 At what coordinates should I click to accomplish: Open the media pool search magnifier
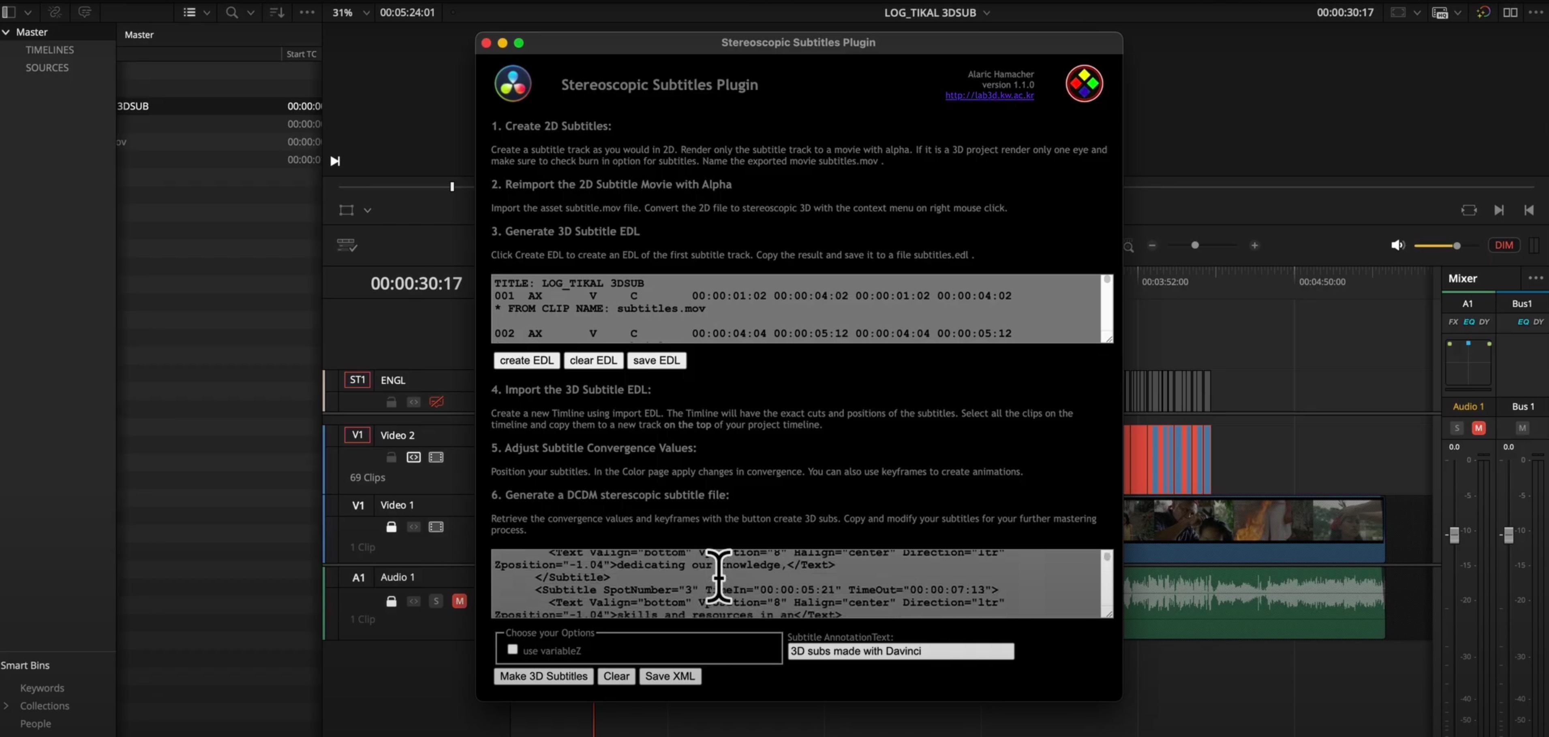[231, 12]
